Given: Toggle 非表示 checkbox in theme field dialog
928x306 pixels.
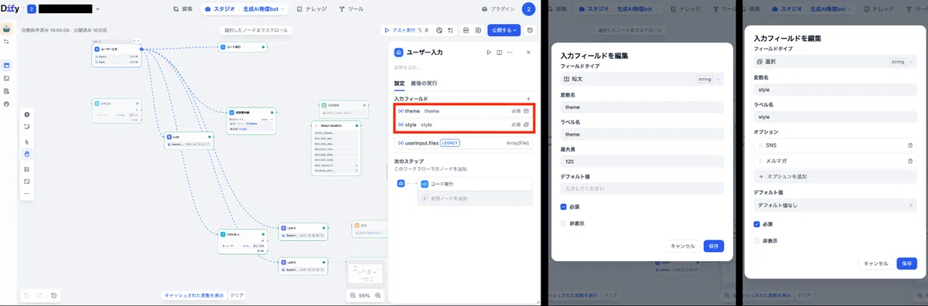Looking at the screenshot, I should [x=564, y=223].
